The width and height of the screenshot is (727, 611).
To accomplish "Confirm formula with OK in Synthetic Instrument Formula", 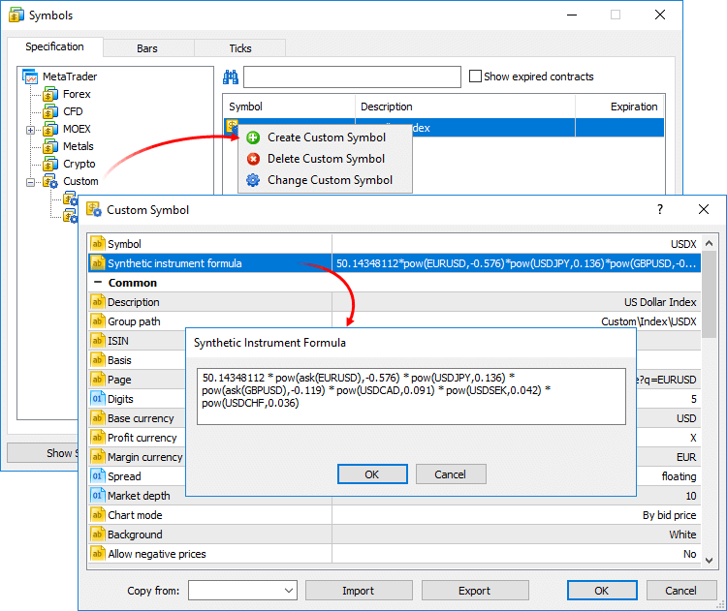I will click(372, 474).
